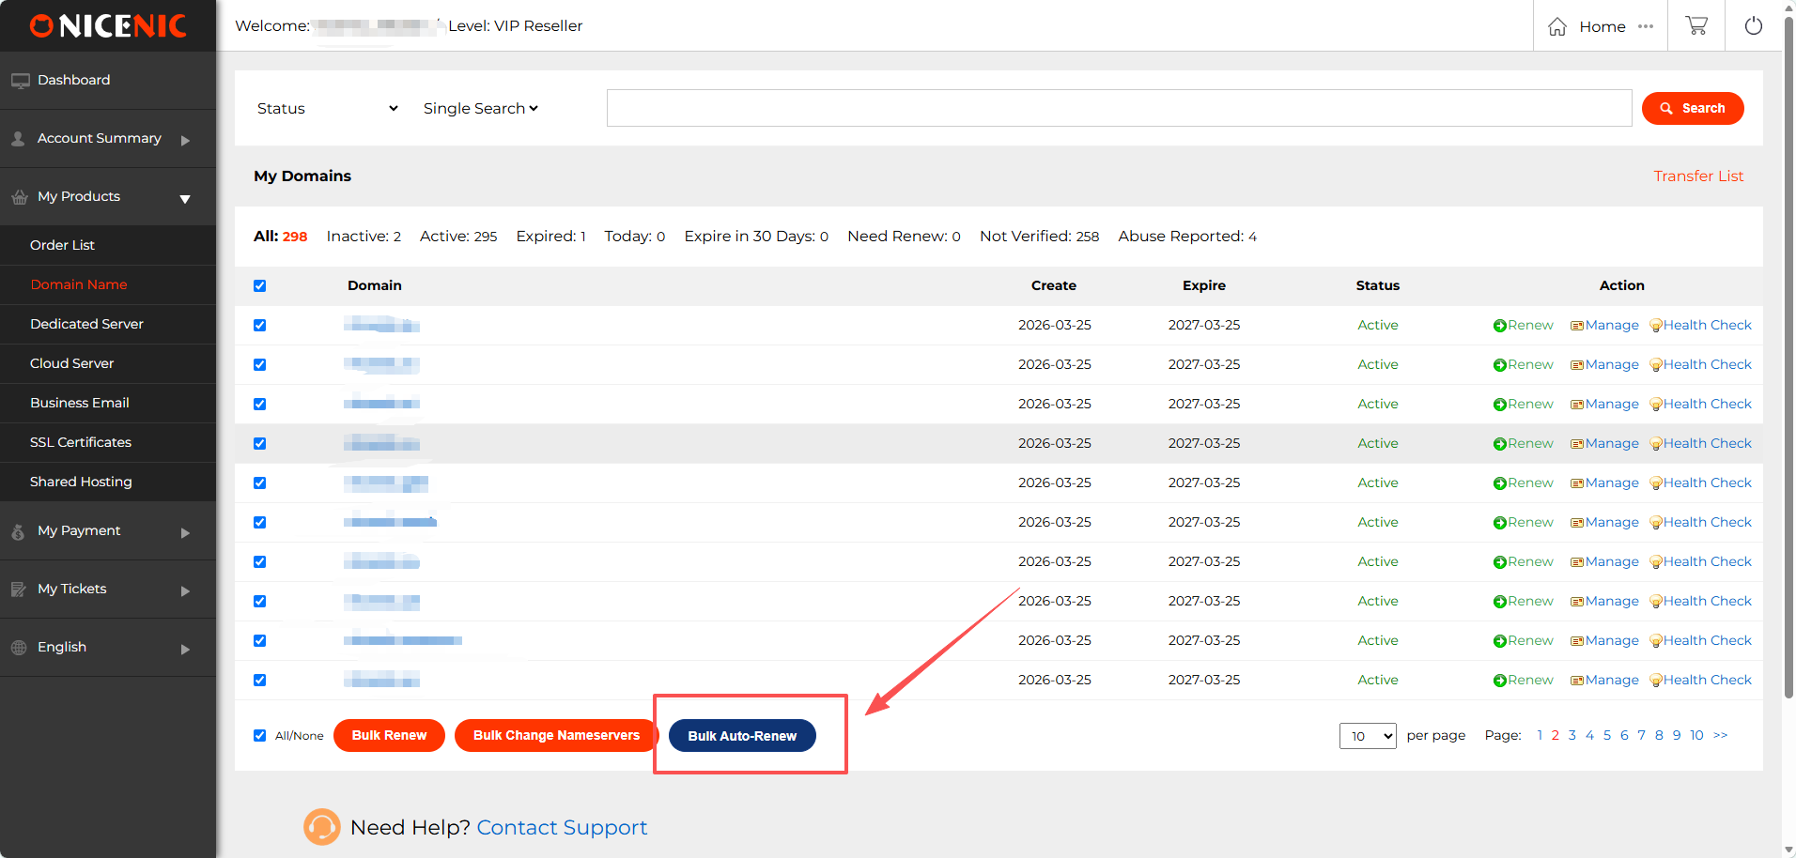Collapse the My Products arrow

(x=185, y=199)
